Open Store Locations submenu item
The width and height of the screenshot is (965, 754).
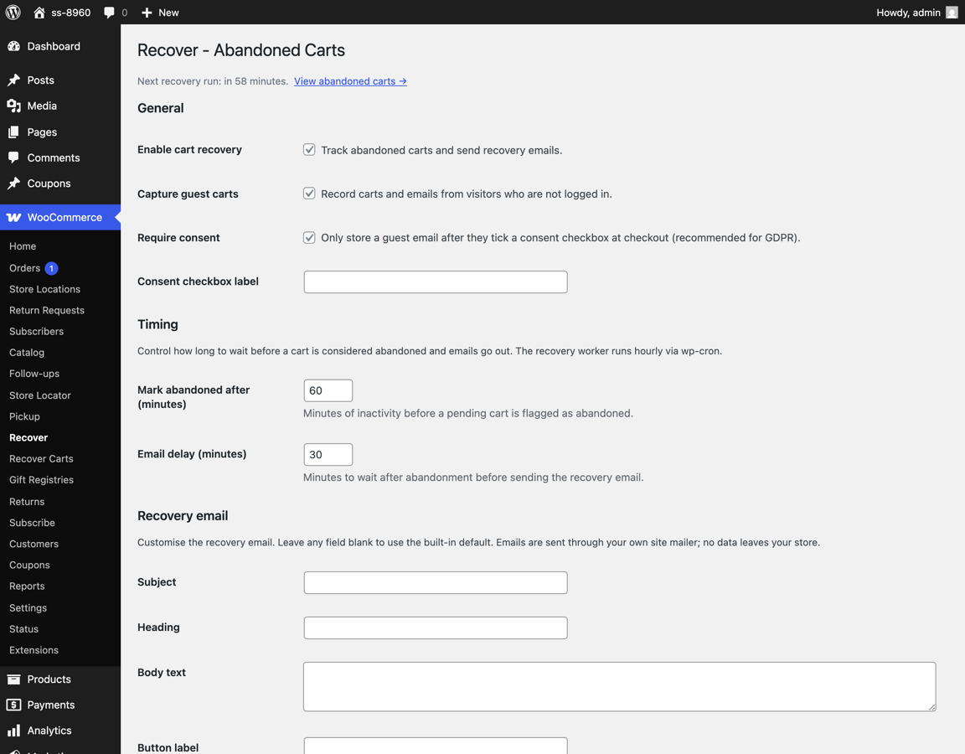pyautogui.click(x=45, y=289)
